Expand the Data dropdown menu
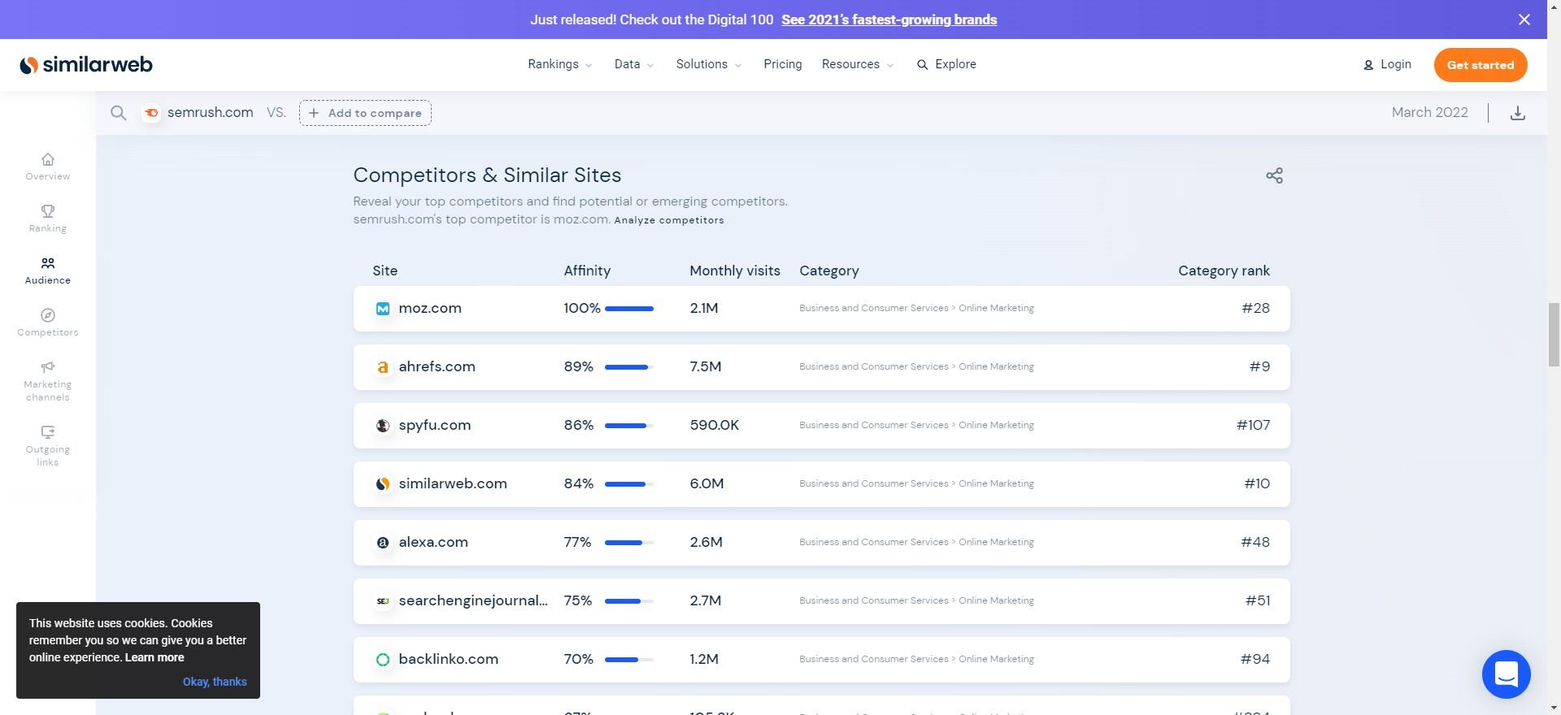 point(634,64)
